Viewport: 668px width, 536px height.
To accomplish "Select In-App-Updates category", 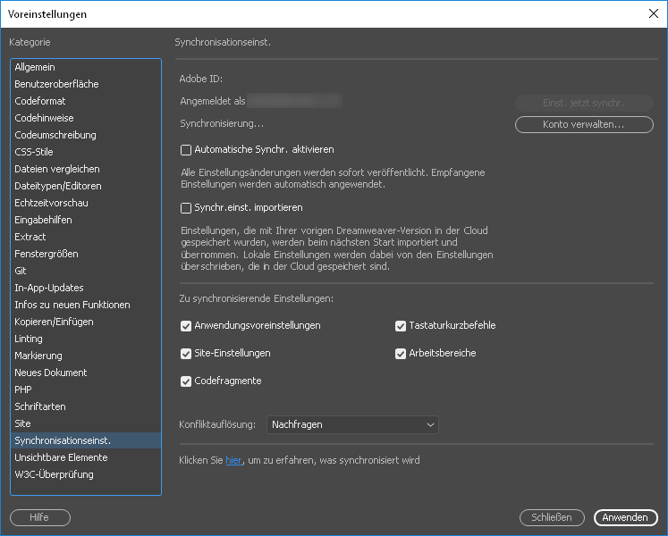I will [x=86, y=289].
